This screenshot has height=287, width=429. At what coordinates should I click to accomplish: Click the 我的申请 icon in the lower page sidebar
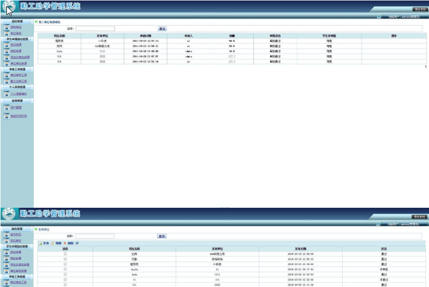(6, 258)
